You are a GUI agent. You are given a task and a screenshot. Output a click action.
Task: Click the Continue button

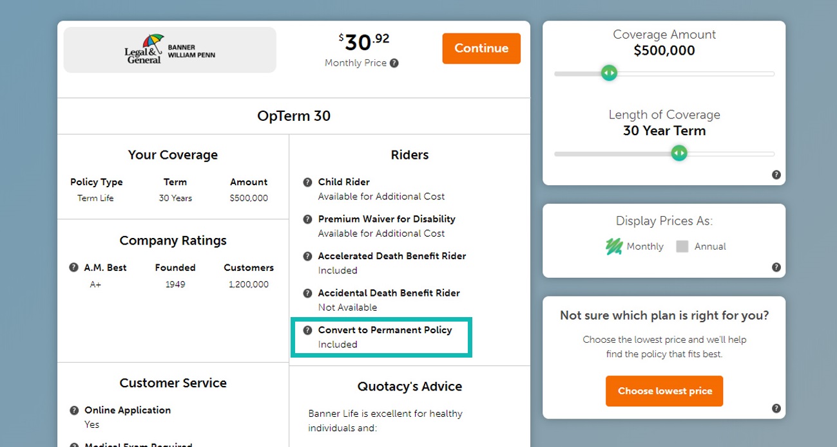[x=481, y=48]
